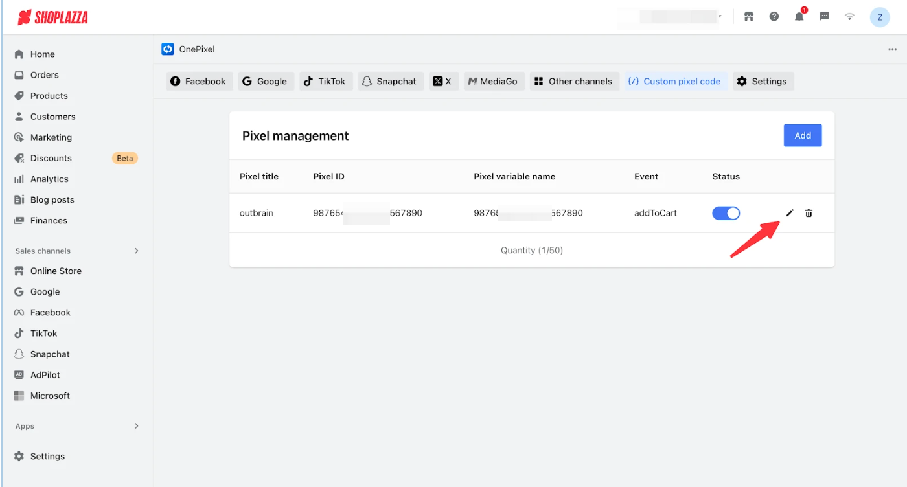This screenshot has width=907, height=487.
Task: Toggle the outbrain pixel status switch
Action: pyautogui.click(x=726, y=213)
